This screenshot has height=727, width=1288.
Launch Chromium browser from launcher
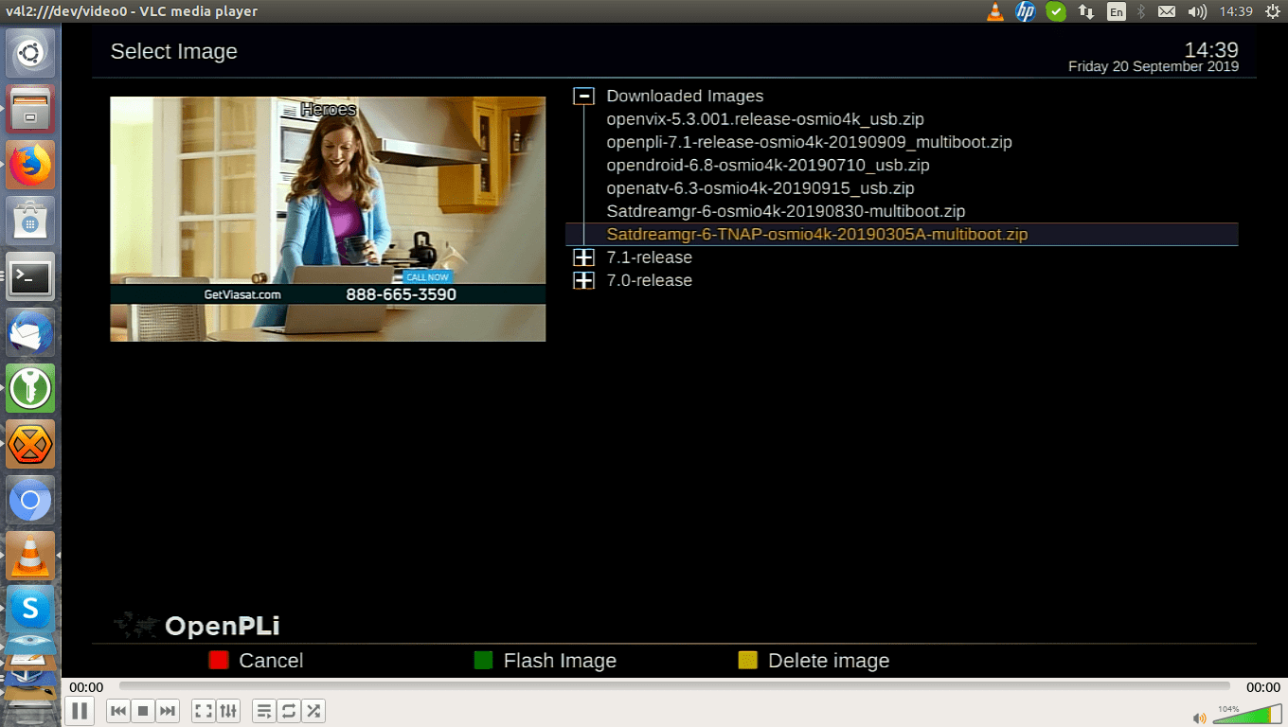(30, 500)
